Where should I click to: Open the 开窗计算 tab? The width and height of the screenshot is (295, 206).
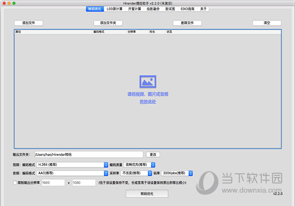point(134,9)
